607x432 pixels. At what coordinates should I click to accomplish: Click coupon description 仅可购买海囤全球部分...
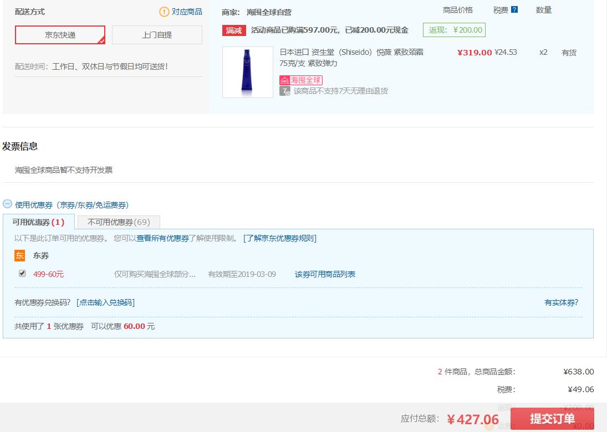(155, 274)
